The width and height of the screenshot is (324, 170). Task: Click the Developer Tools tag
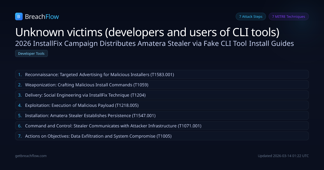point(31,53)
